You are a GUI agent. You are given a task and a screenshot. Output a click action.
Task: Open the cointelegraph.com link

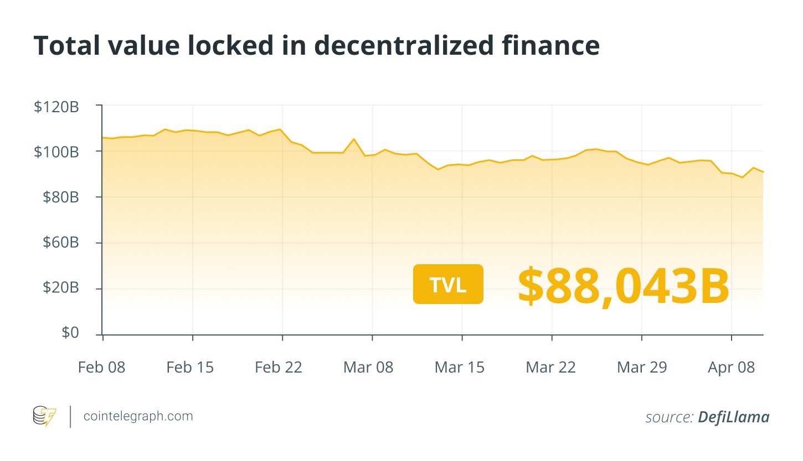[x=138, y=416]
